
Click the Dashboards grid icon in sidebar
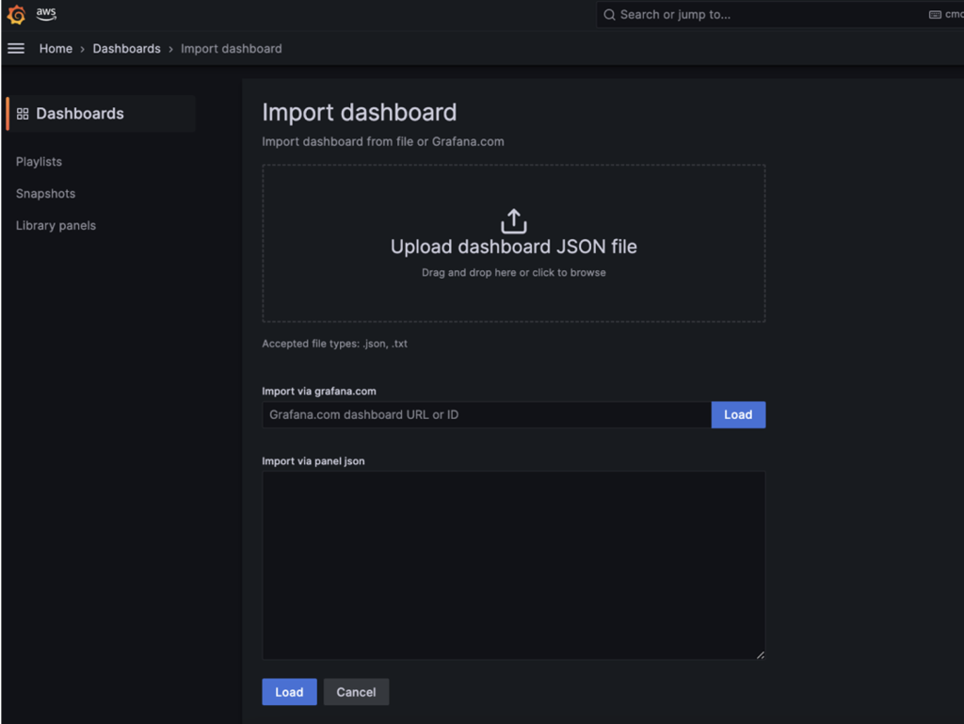[x=23, y=114]
